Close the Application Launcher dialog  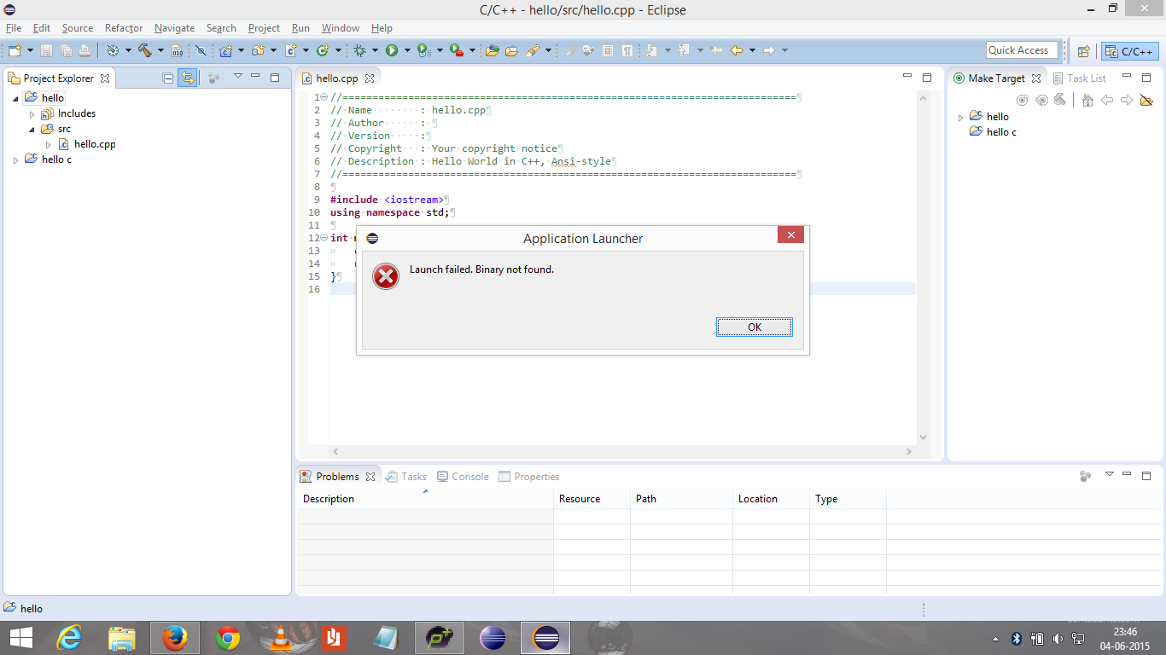coord(790,235)
